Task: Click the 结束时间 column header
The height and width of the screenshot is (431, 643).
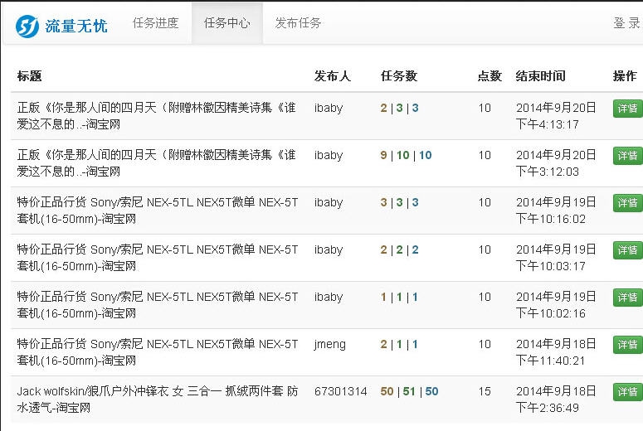Action: [x=540, y=75]
